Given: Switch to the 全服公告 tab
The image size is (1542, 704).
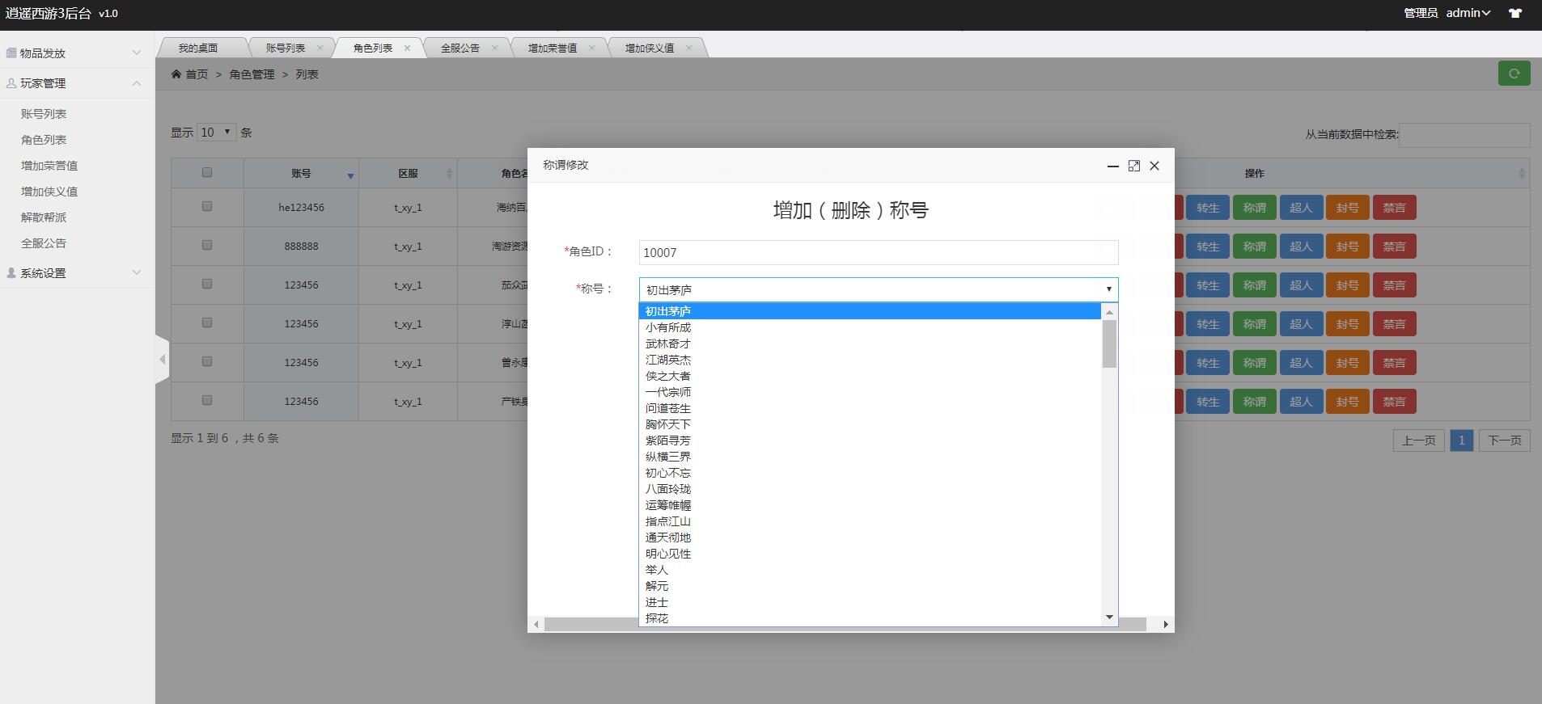Looking at the screenshot, I should click(x=460, y=48).
